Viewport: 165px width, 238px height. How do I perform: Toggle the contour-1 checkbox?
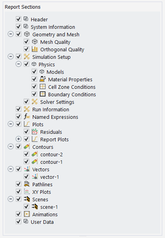click(26, 162)
